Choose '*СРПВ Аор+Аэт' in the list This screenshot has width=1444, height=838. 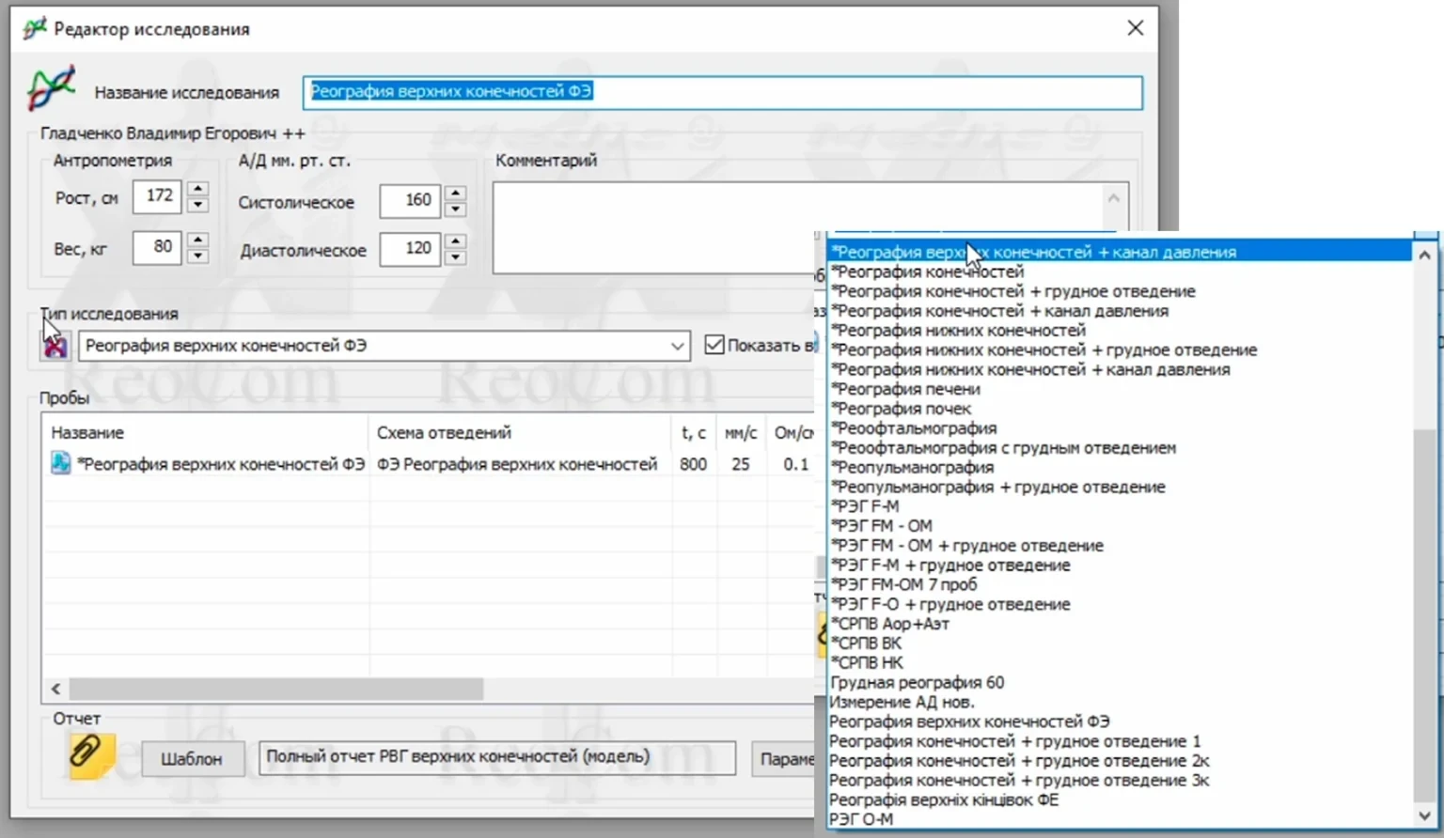point(1120,624)
